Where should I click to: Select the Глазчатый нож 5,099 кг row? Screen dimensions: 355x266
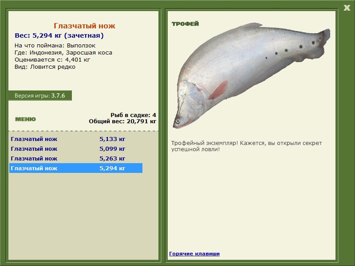(x=76, y=149)
